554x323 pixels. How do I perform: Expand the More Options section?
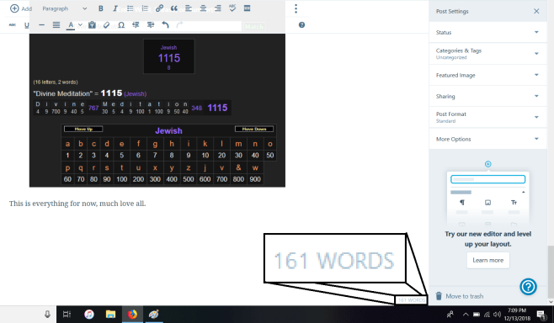488,139
